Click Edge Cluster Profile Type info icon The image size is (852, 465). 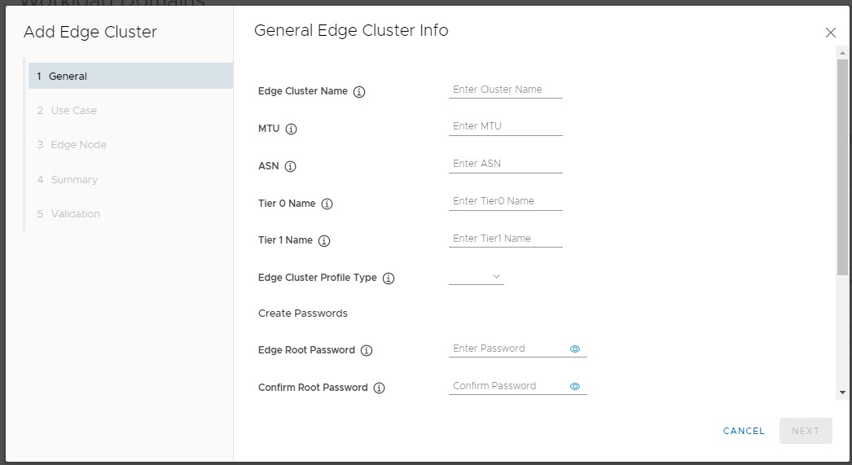pos(389,279)
